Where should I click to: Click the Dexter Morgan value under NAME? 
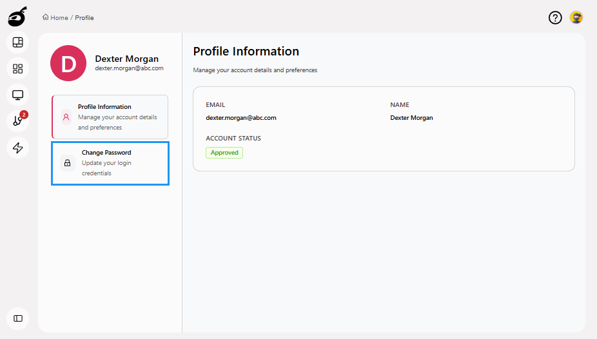click(x=411, y=118)
